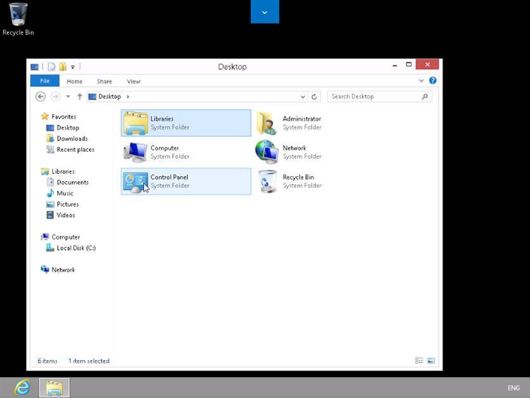Click the Explorer window system menu icon
The height and width of the screenshot is (398, 530).
tap(34, 67)
